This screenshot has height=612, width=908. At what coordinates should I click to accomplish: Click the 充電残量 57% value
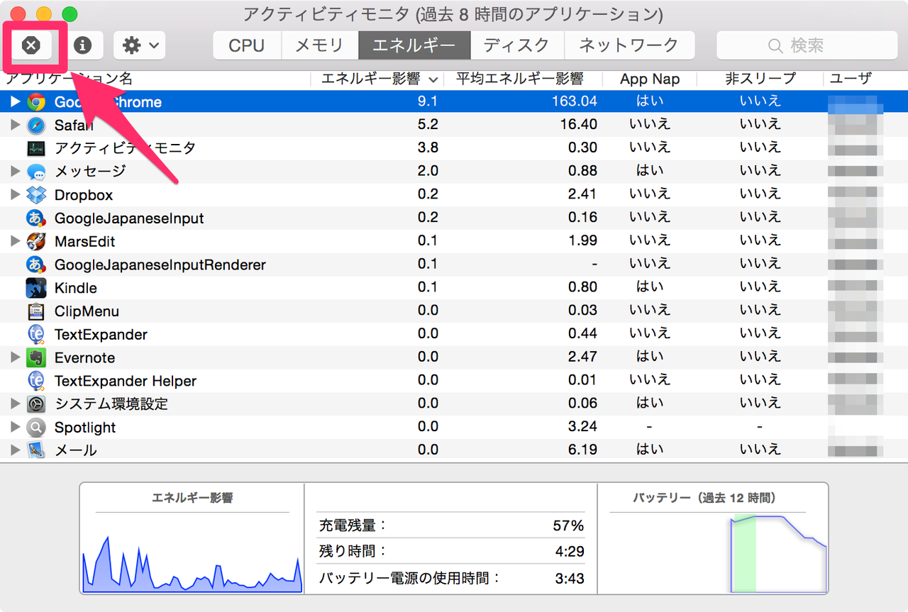point(568,525)
